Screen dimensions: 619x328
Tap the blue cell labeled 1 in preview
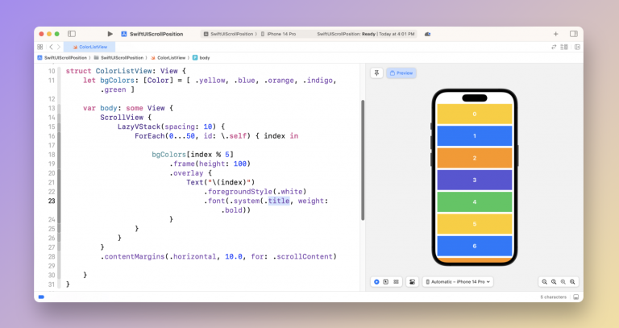point(474,136)
